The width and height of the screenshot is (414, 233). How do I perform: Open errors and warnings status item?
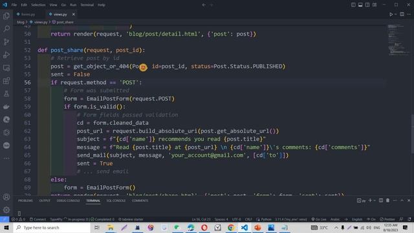[x=18, y=219]
